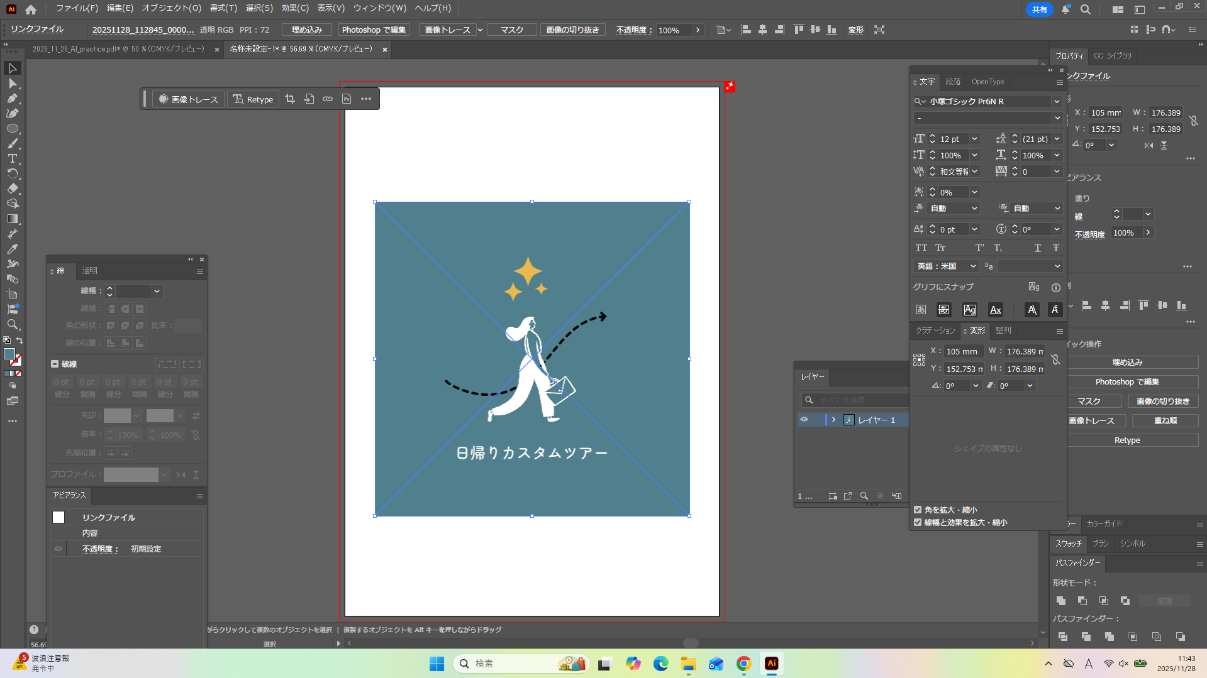Select the Gradient tool
1207x678 pixels.
click(13, 219)
